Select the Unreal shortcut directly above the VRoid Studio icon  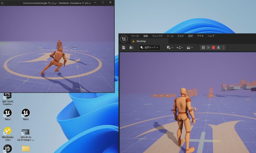click(x=7, y=114)
